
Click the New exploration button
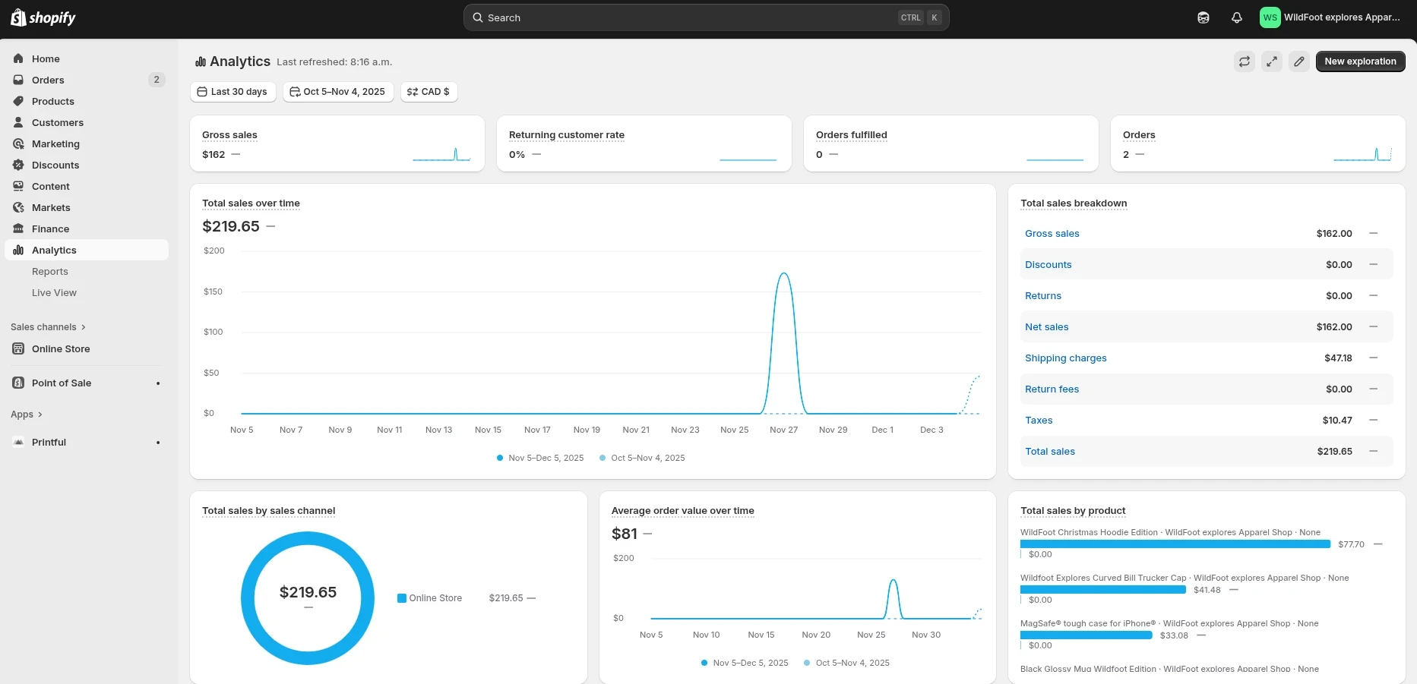coord(1360,61)
